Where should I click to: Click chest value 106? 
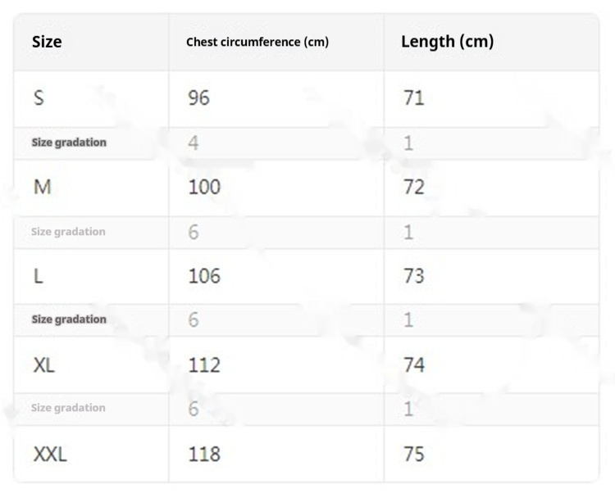pyautogui.click(x=204, y=276)
